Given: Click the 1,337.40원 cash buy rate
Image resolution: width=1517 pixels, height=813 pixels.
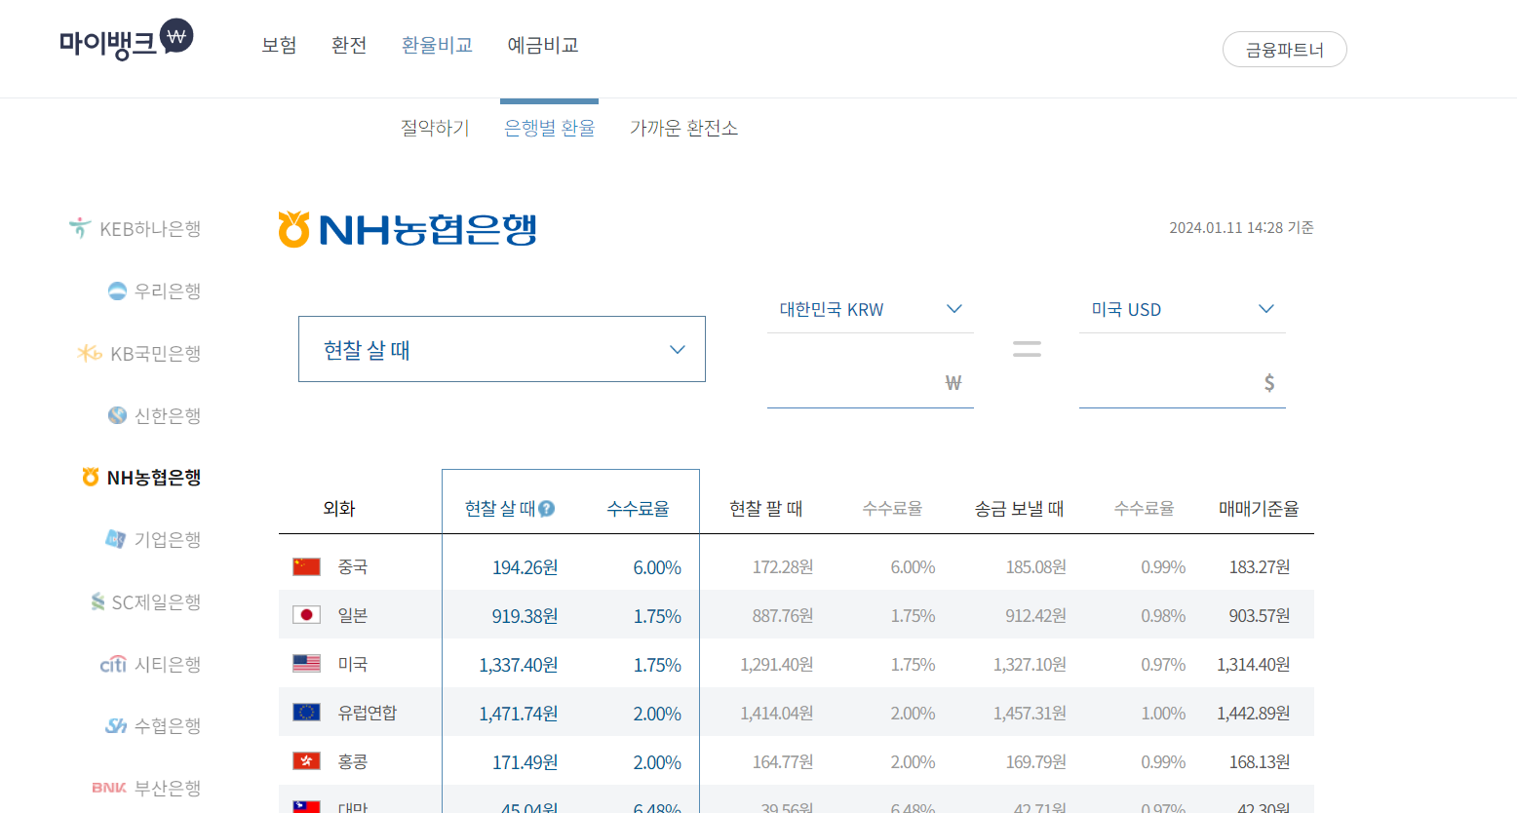Looking at the screenshot, I should (x=519, y=665).
